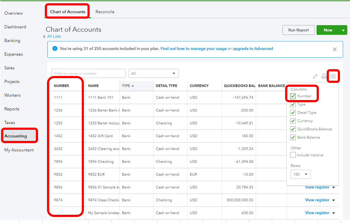Screen dimensions: 350x223
Task: Enable the Include inactive checkbox
Action: pos(293,155)
